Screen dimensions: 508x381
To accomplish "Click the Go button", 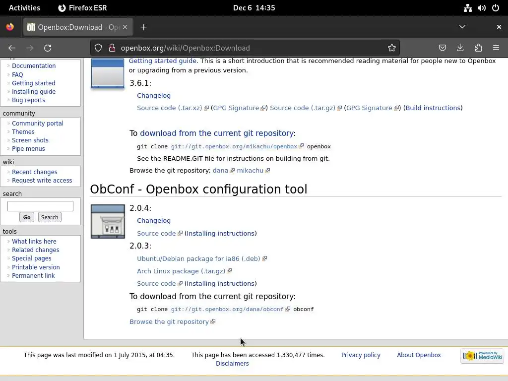I will [27, 217].
